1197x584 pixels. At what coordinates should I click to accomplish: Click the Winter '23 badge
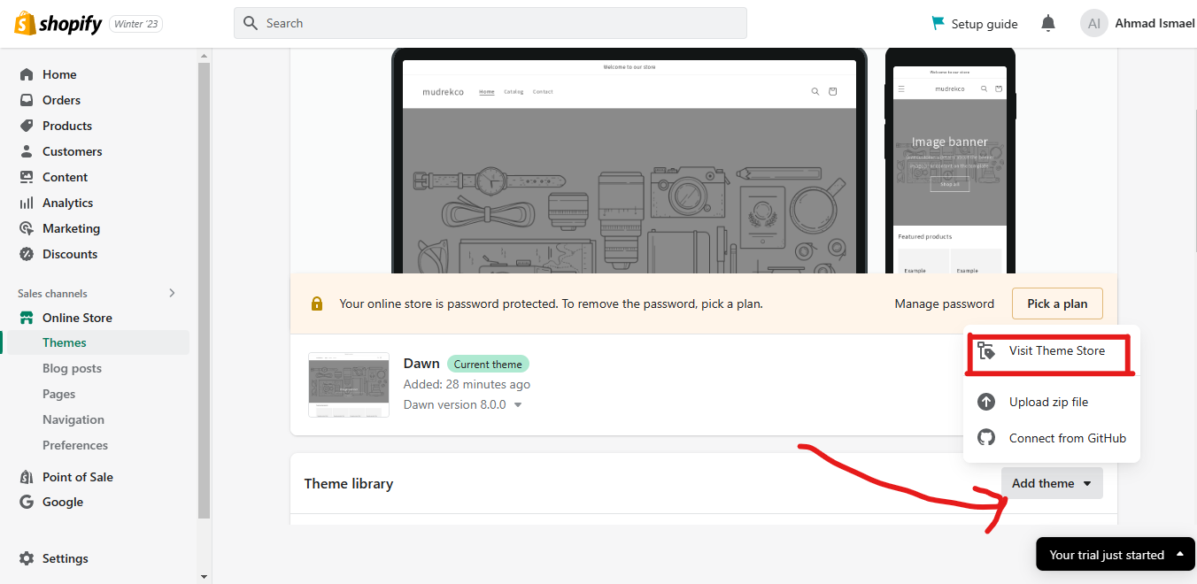[x=136, y=24]
